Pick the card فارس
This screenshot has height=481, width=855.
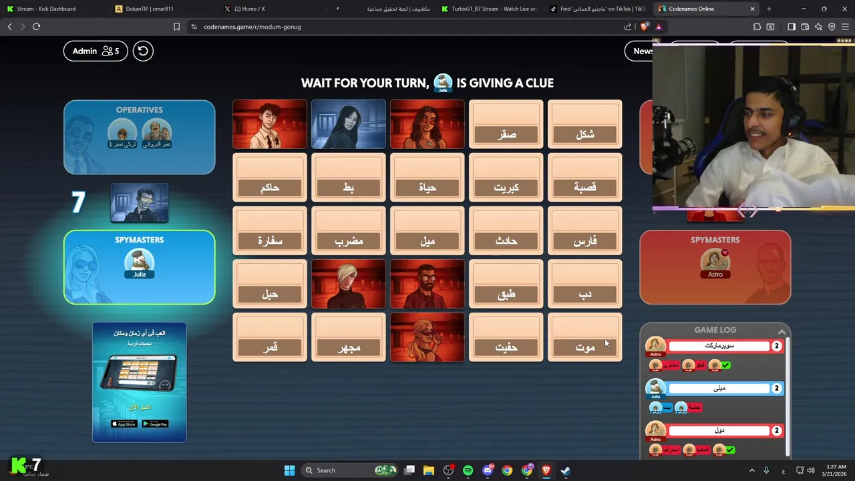click(584, 231)
